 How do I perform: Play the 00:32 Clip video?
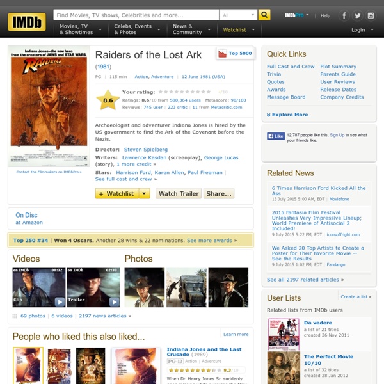point(38,287)
